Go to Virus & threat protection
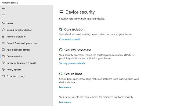 coord(19,30)
